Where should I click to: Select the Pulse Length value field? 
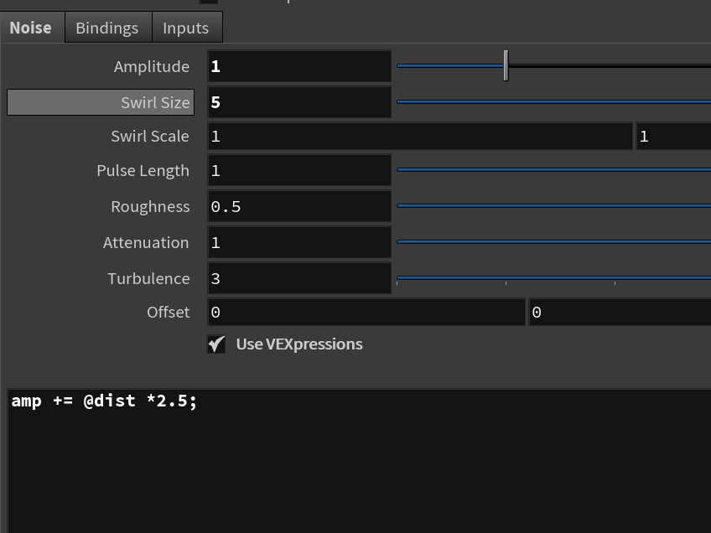tap(298, 170)
